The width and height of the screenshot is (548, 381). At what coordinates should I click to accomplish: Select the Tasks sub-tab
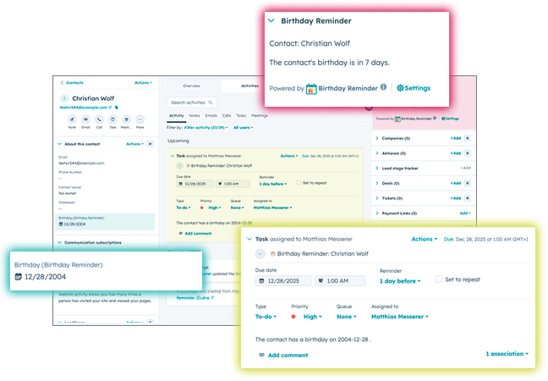(241, 115)
